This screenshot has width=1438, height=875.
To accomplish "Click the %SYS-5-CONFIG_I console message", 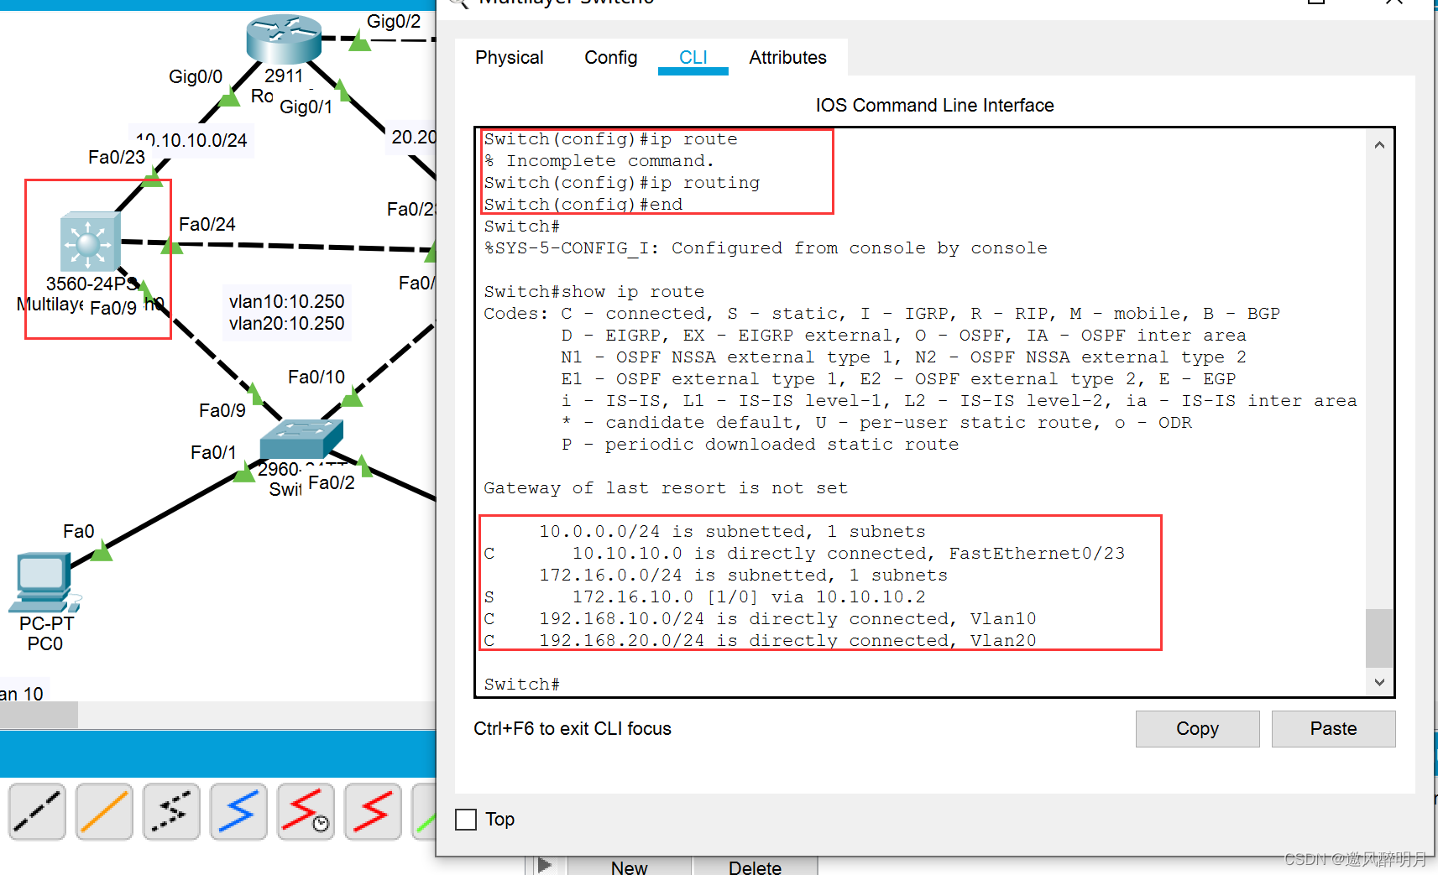I will [x=766, y=247].
